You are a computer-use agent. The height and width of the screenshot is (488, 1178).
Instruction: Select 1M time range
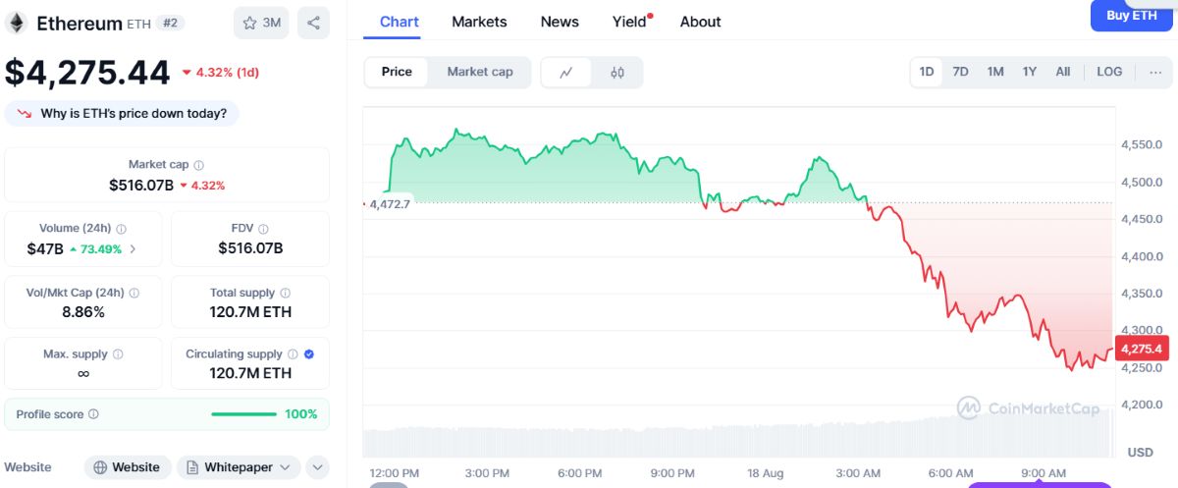point(995,72)
